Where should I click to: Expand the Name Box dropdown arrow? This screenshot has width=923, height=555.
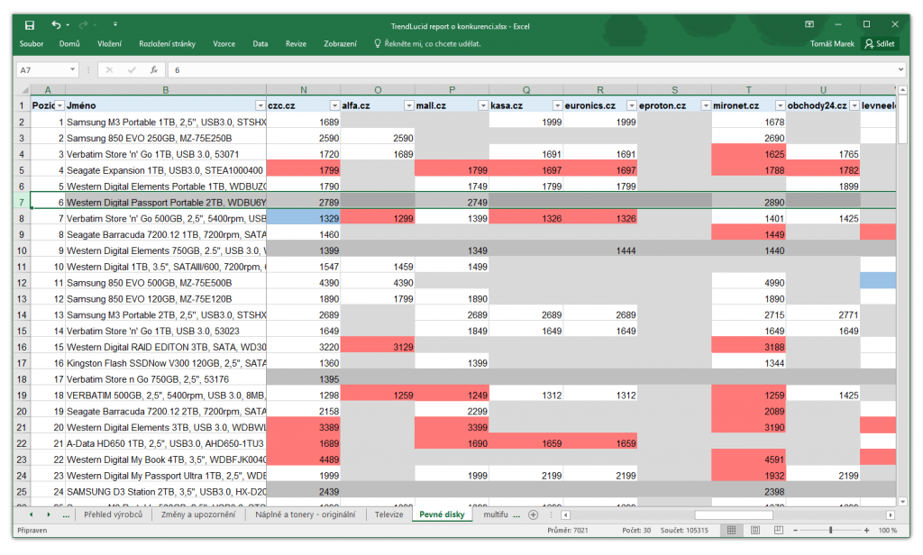(73, 69)
